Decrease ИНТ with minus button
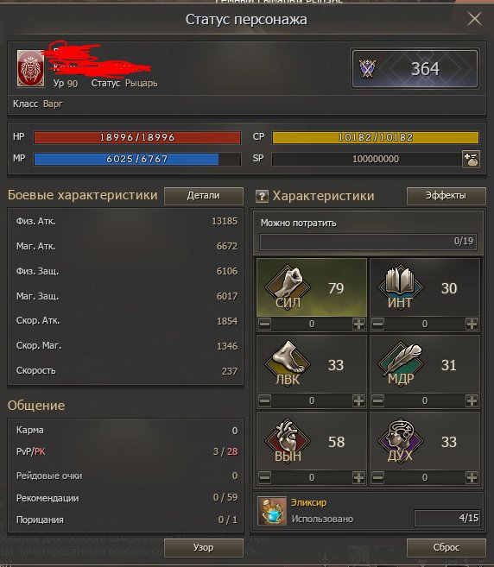This screenshot has width=494, height=567. (377, 324)
